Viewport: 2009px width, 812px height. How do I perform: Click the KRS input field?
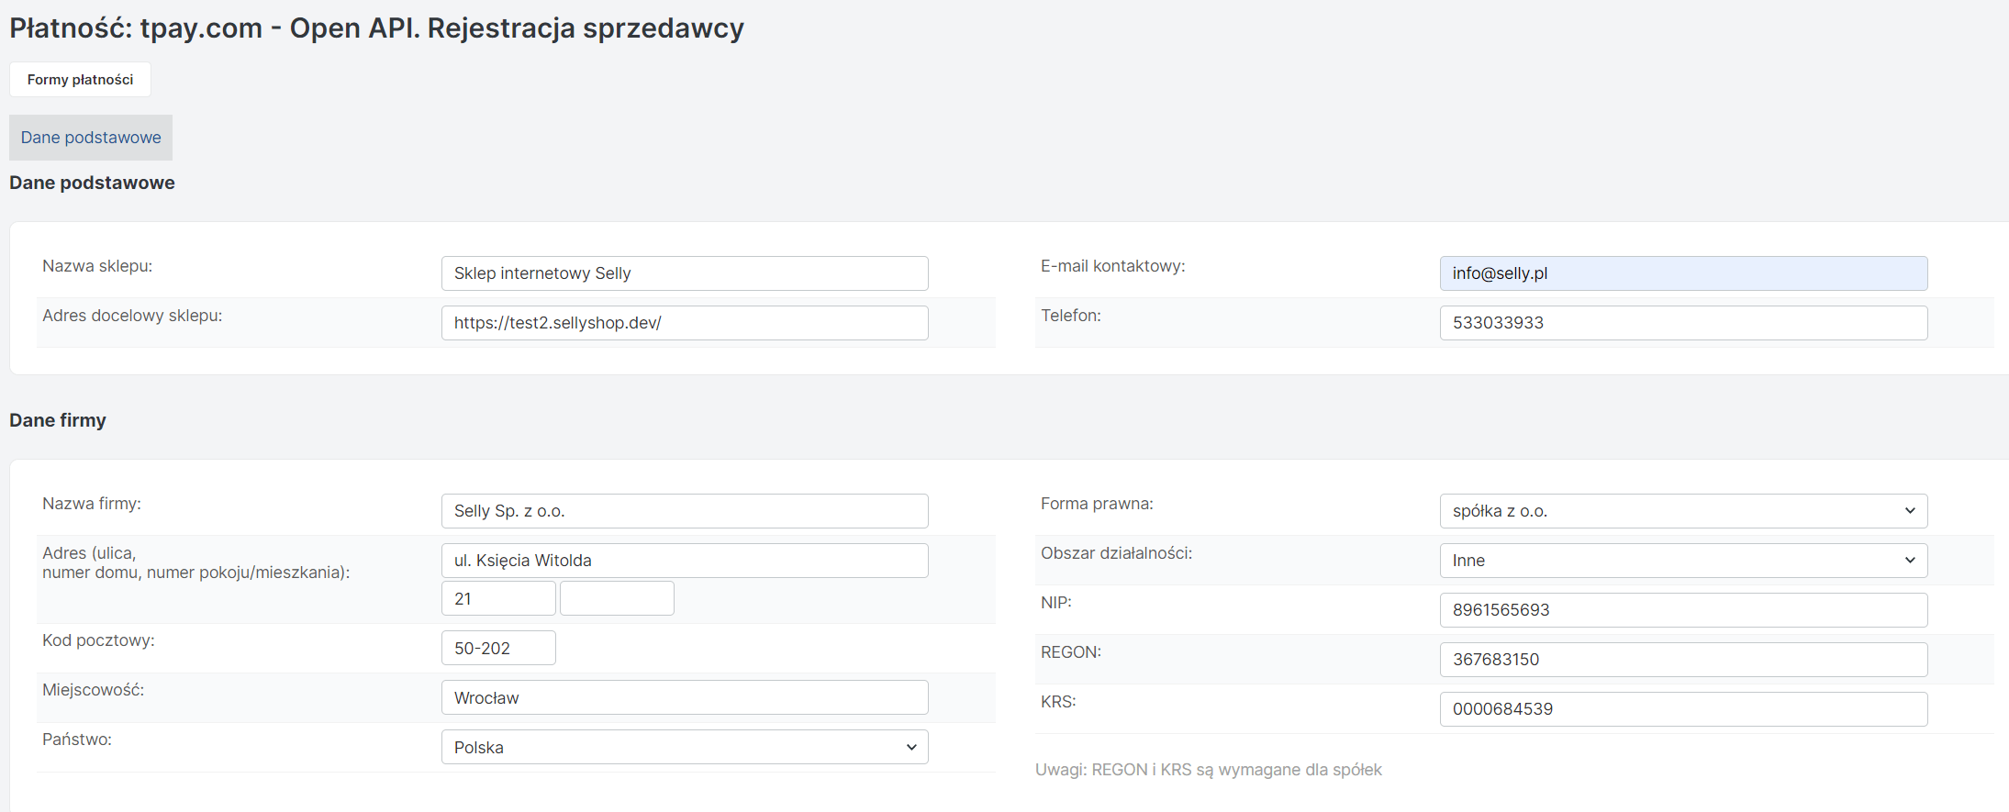[1682, 709]
